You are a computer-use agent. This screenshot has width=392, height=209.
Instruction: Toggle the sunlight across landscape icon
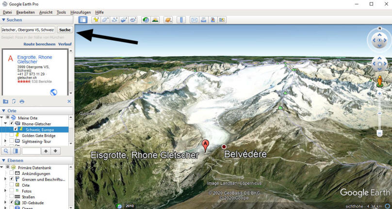click(x=155, y=20)
